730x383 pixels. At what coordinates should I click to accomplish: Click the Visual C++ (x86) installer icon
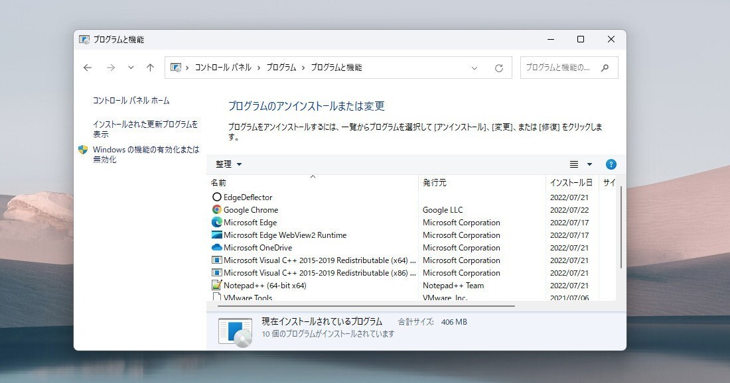pos(216,272)
